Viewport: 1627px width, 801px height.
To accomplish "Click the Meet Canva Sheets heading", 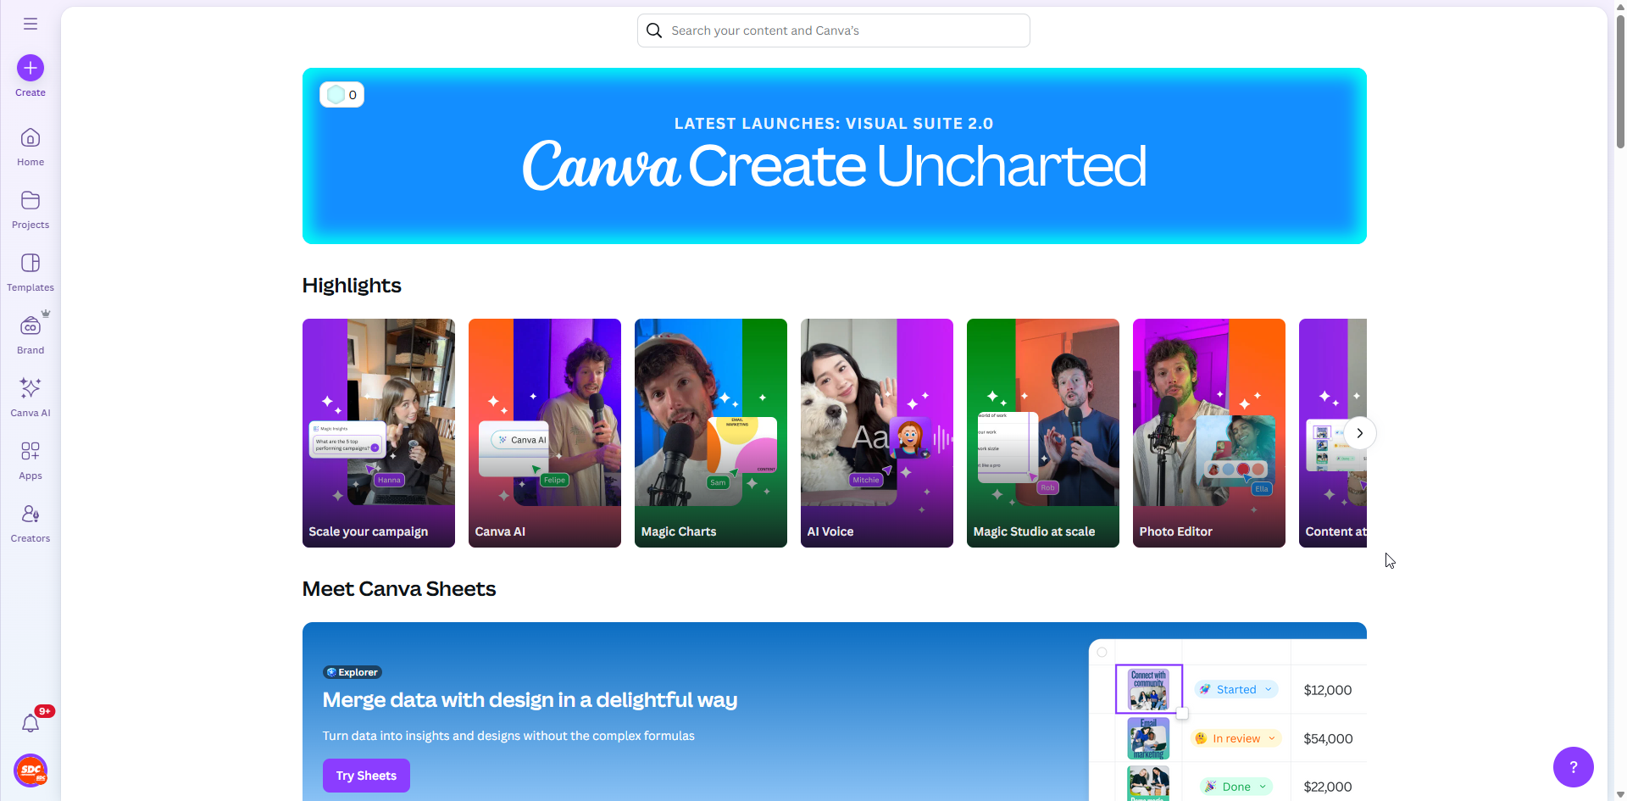I will coord(398,589).
